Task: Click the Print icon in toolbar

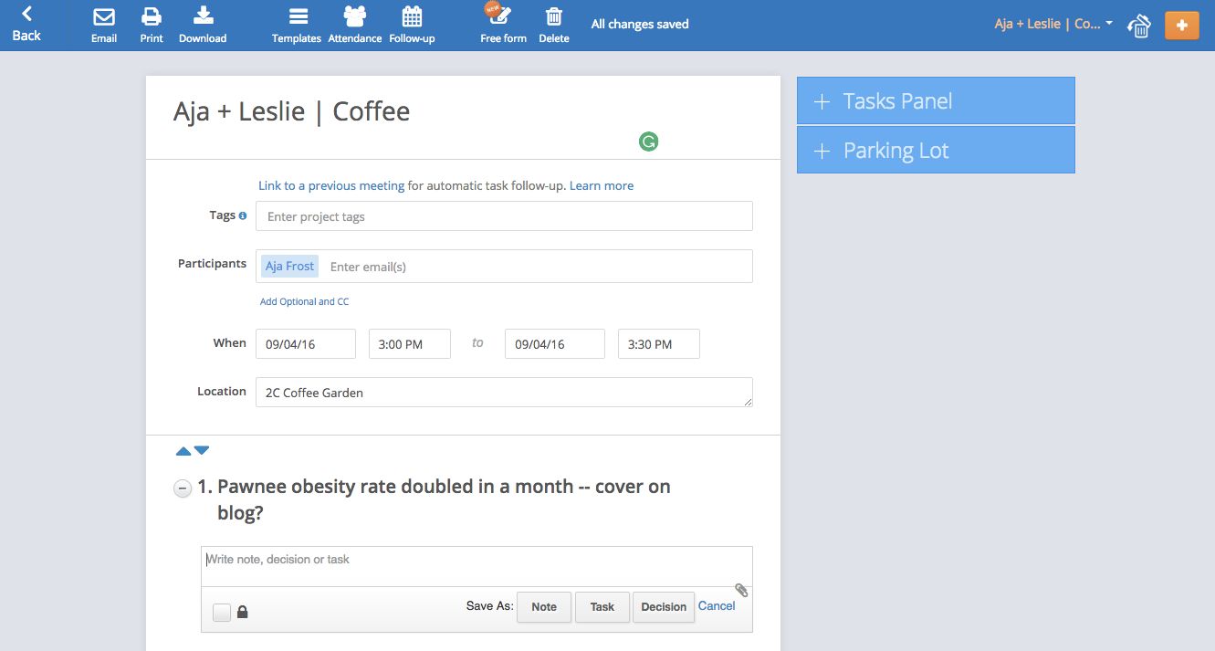Action: (x=152, y=16)
